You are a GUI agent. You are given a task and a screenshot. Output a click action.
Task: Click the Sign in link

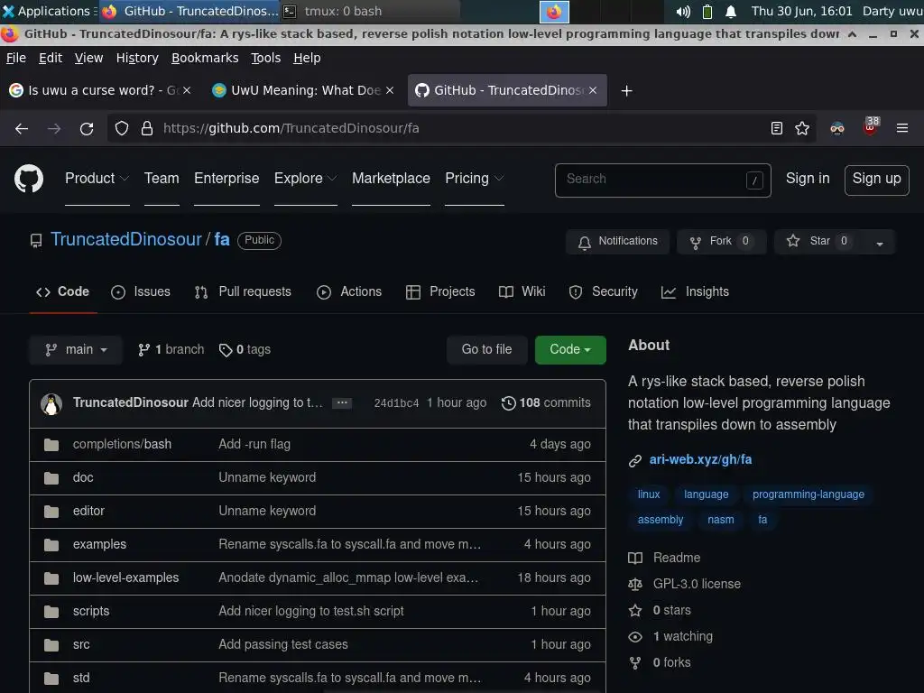click(x=808, y=179)
